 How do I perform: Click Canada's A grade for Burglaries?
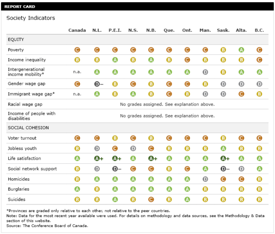77,189
